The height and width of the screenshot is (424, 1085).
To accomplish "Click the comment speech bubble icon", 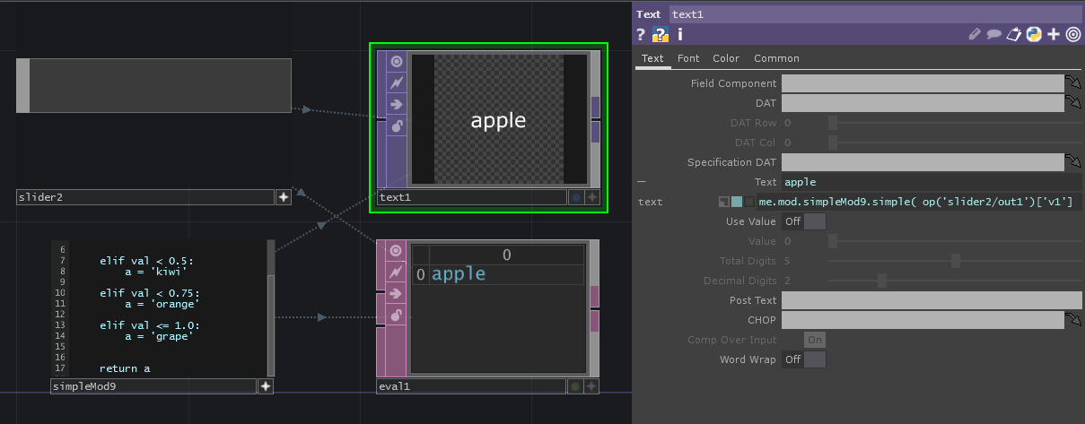I will [x=994, y=35].
